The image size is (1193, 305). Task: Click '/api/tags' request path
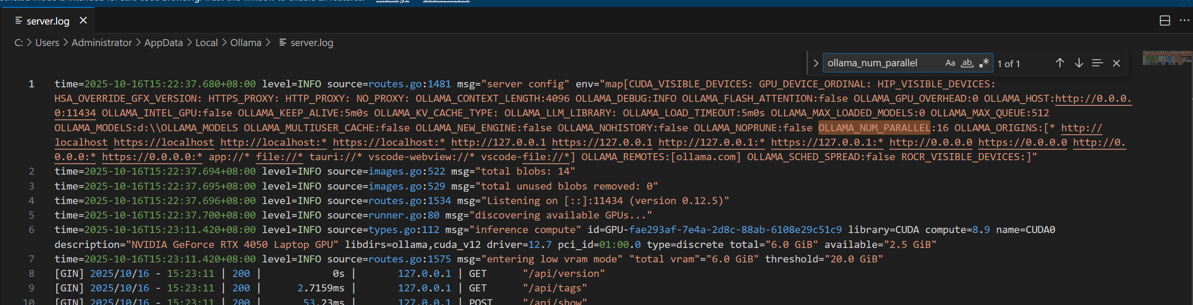(555, 288)
